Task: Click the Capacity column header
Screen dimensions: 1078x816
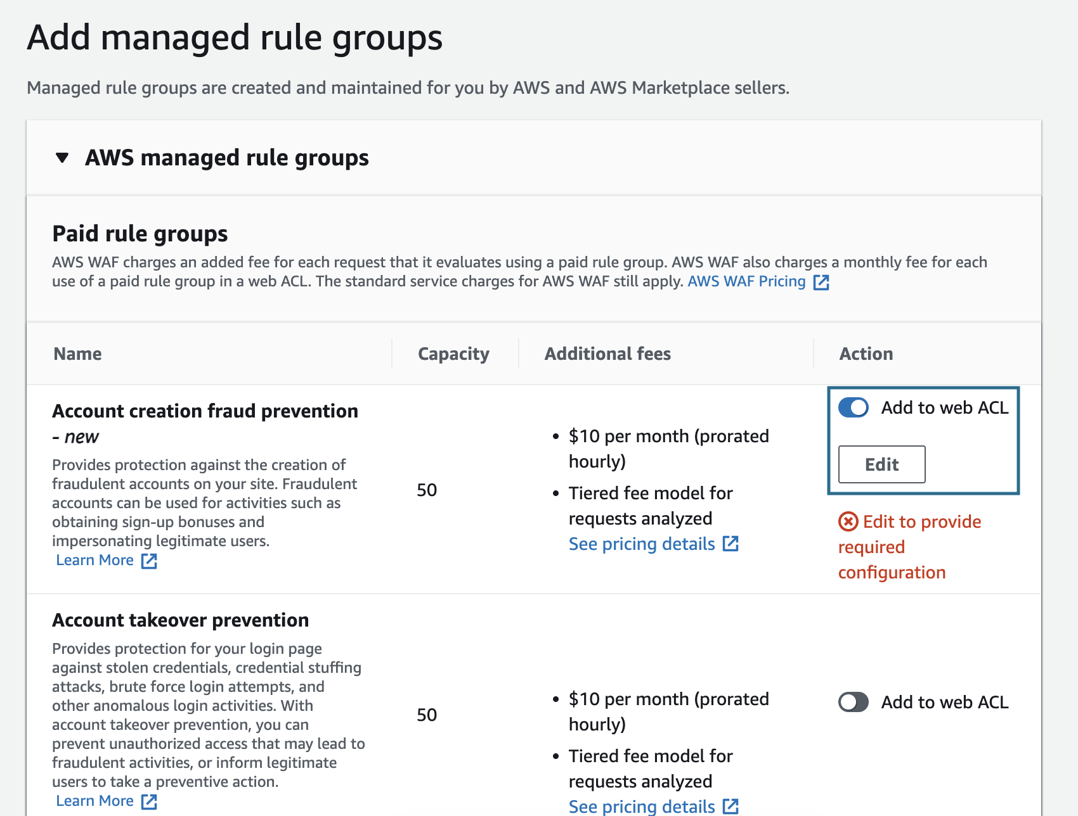Action: (x=453, y=354)
